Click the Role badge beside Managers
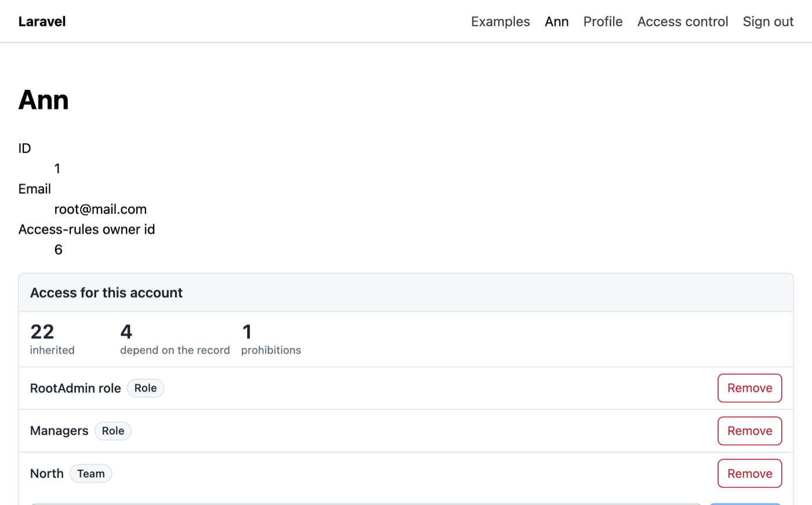 coord(113,431)
